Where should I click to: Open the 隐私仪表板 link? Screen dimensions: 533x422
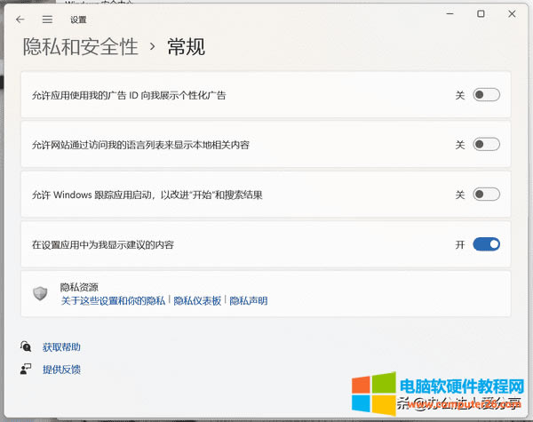(x=196, y=301)
